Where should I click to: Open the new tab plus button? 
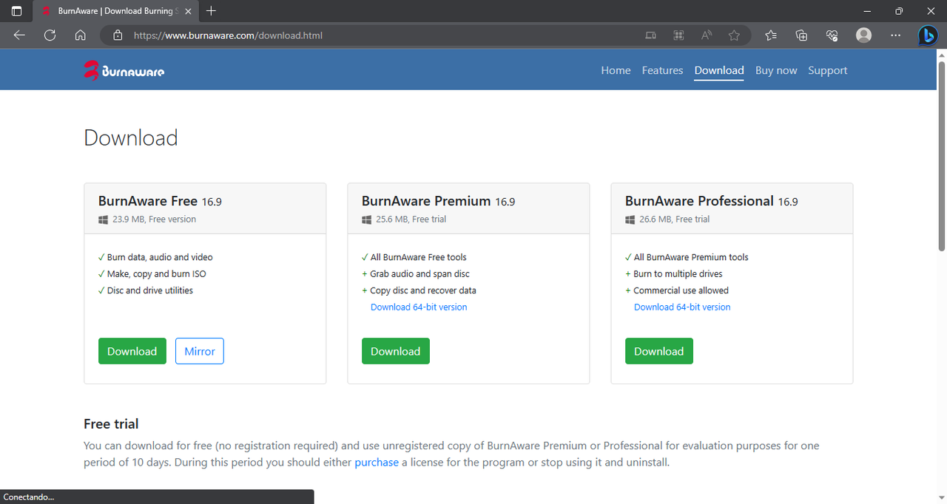coord(212,11)
